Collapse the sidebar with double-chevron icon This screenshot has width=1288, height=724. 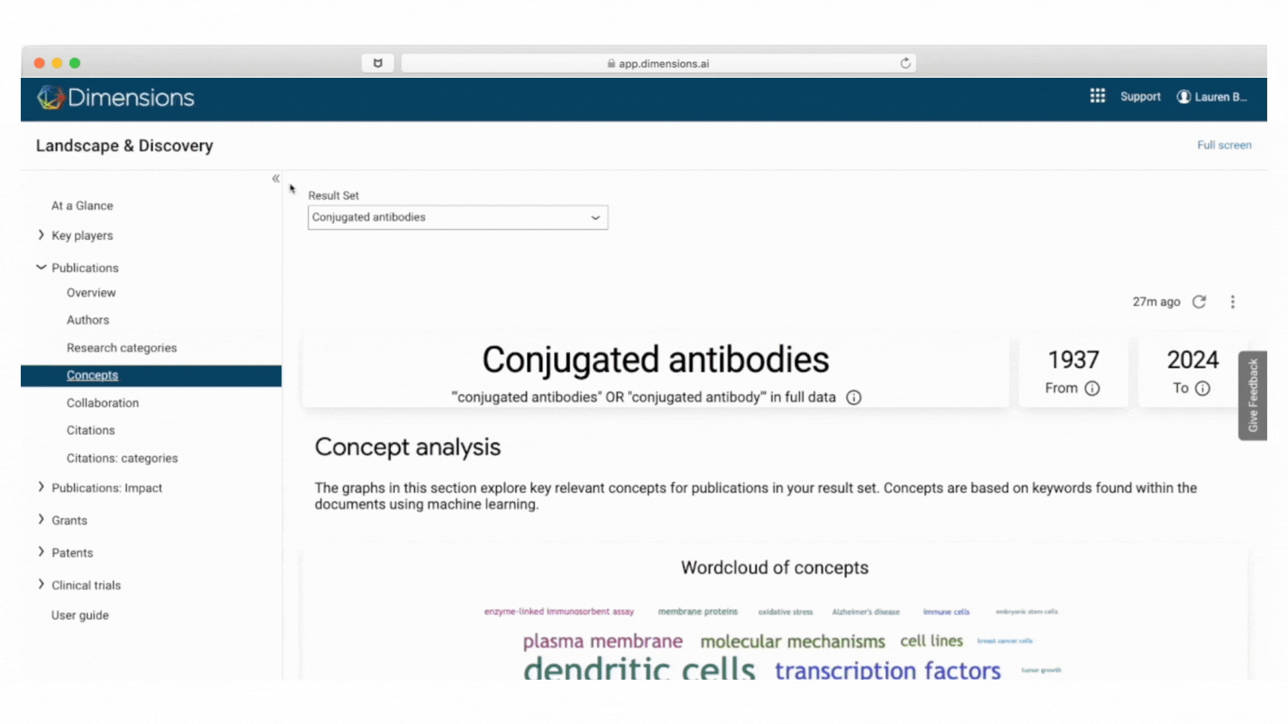[276, 178]
